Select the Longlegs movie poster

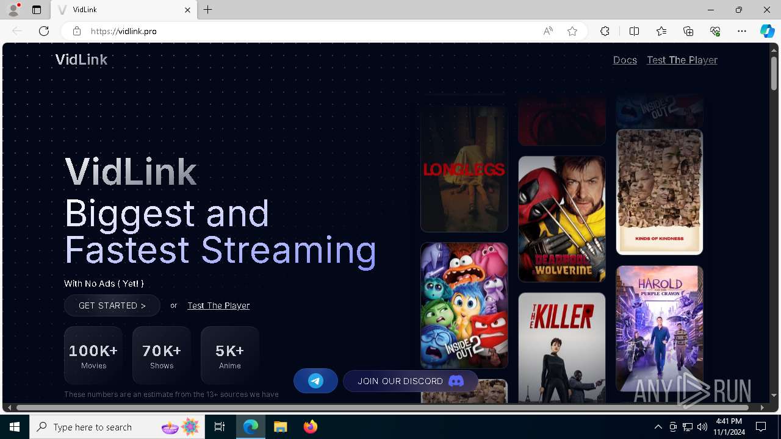(464, 169)
